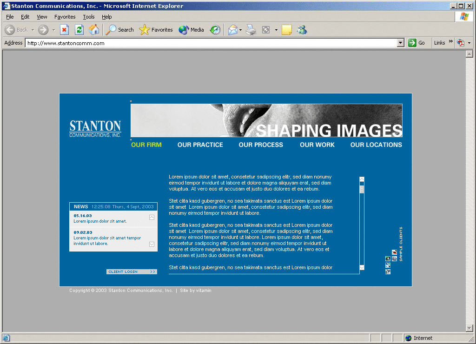Open the View menu
This screenshot has width=476, height=344.
[42, 17]
